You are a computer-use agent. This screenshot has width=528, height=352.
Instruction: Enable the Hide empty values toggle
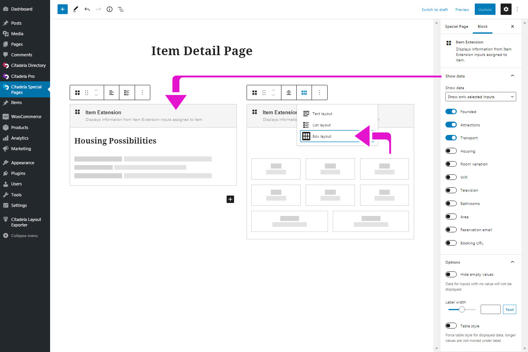point(451,274)
